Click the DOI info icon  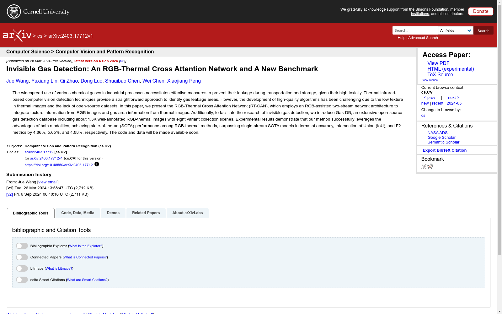(x=97, y=164)
